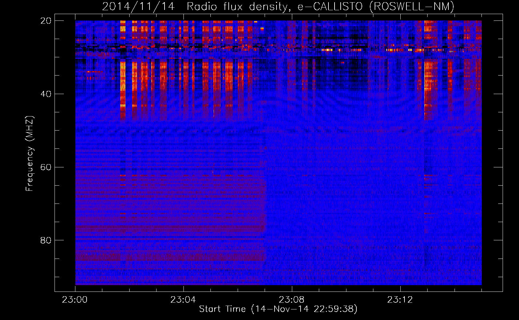
Task: Click the plot title "2014/11/14 Radio flux density, e-CALLISTO (ROSWELL-NM)"
Action: click(278, 6)
